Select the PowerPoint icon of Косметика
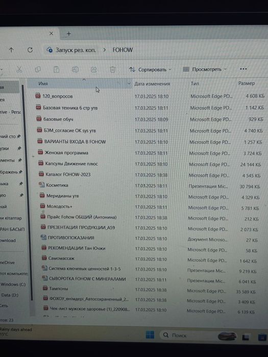 [x=41, y=185]
